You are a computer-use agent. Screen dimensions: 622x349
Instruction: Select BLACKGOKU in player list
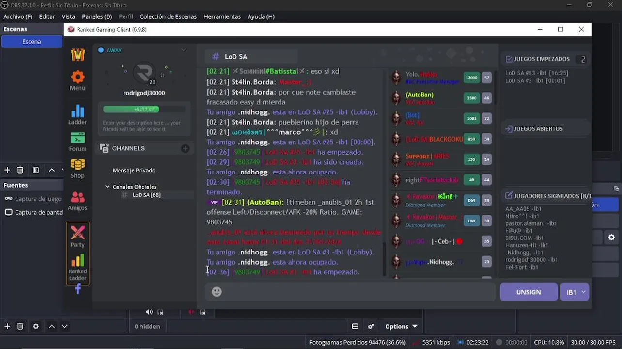434,139
